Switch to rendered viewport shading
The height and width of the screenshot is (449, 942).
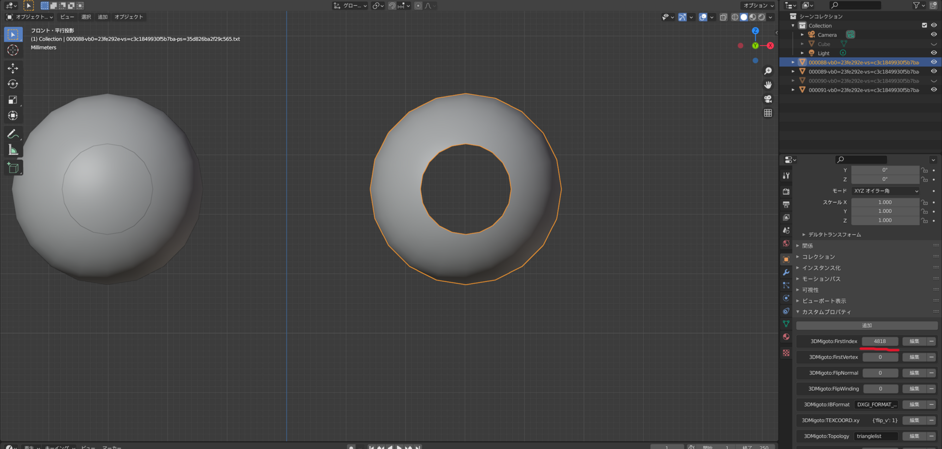pyautogui.click(x=761, y=17)
